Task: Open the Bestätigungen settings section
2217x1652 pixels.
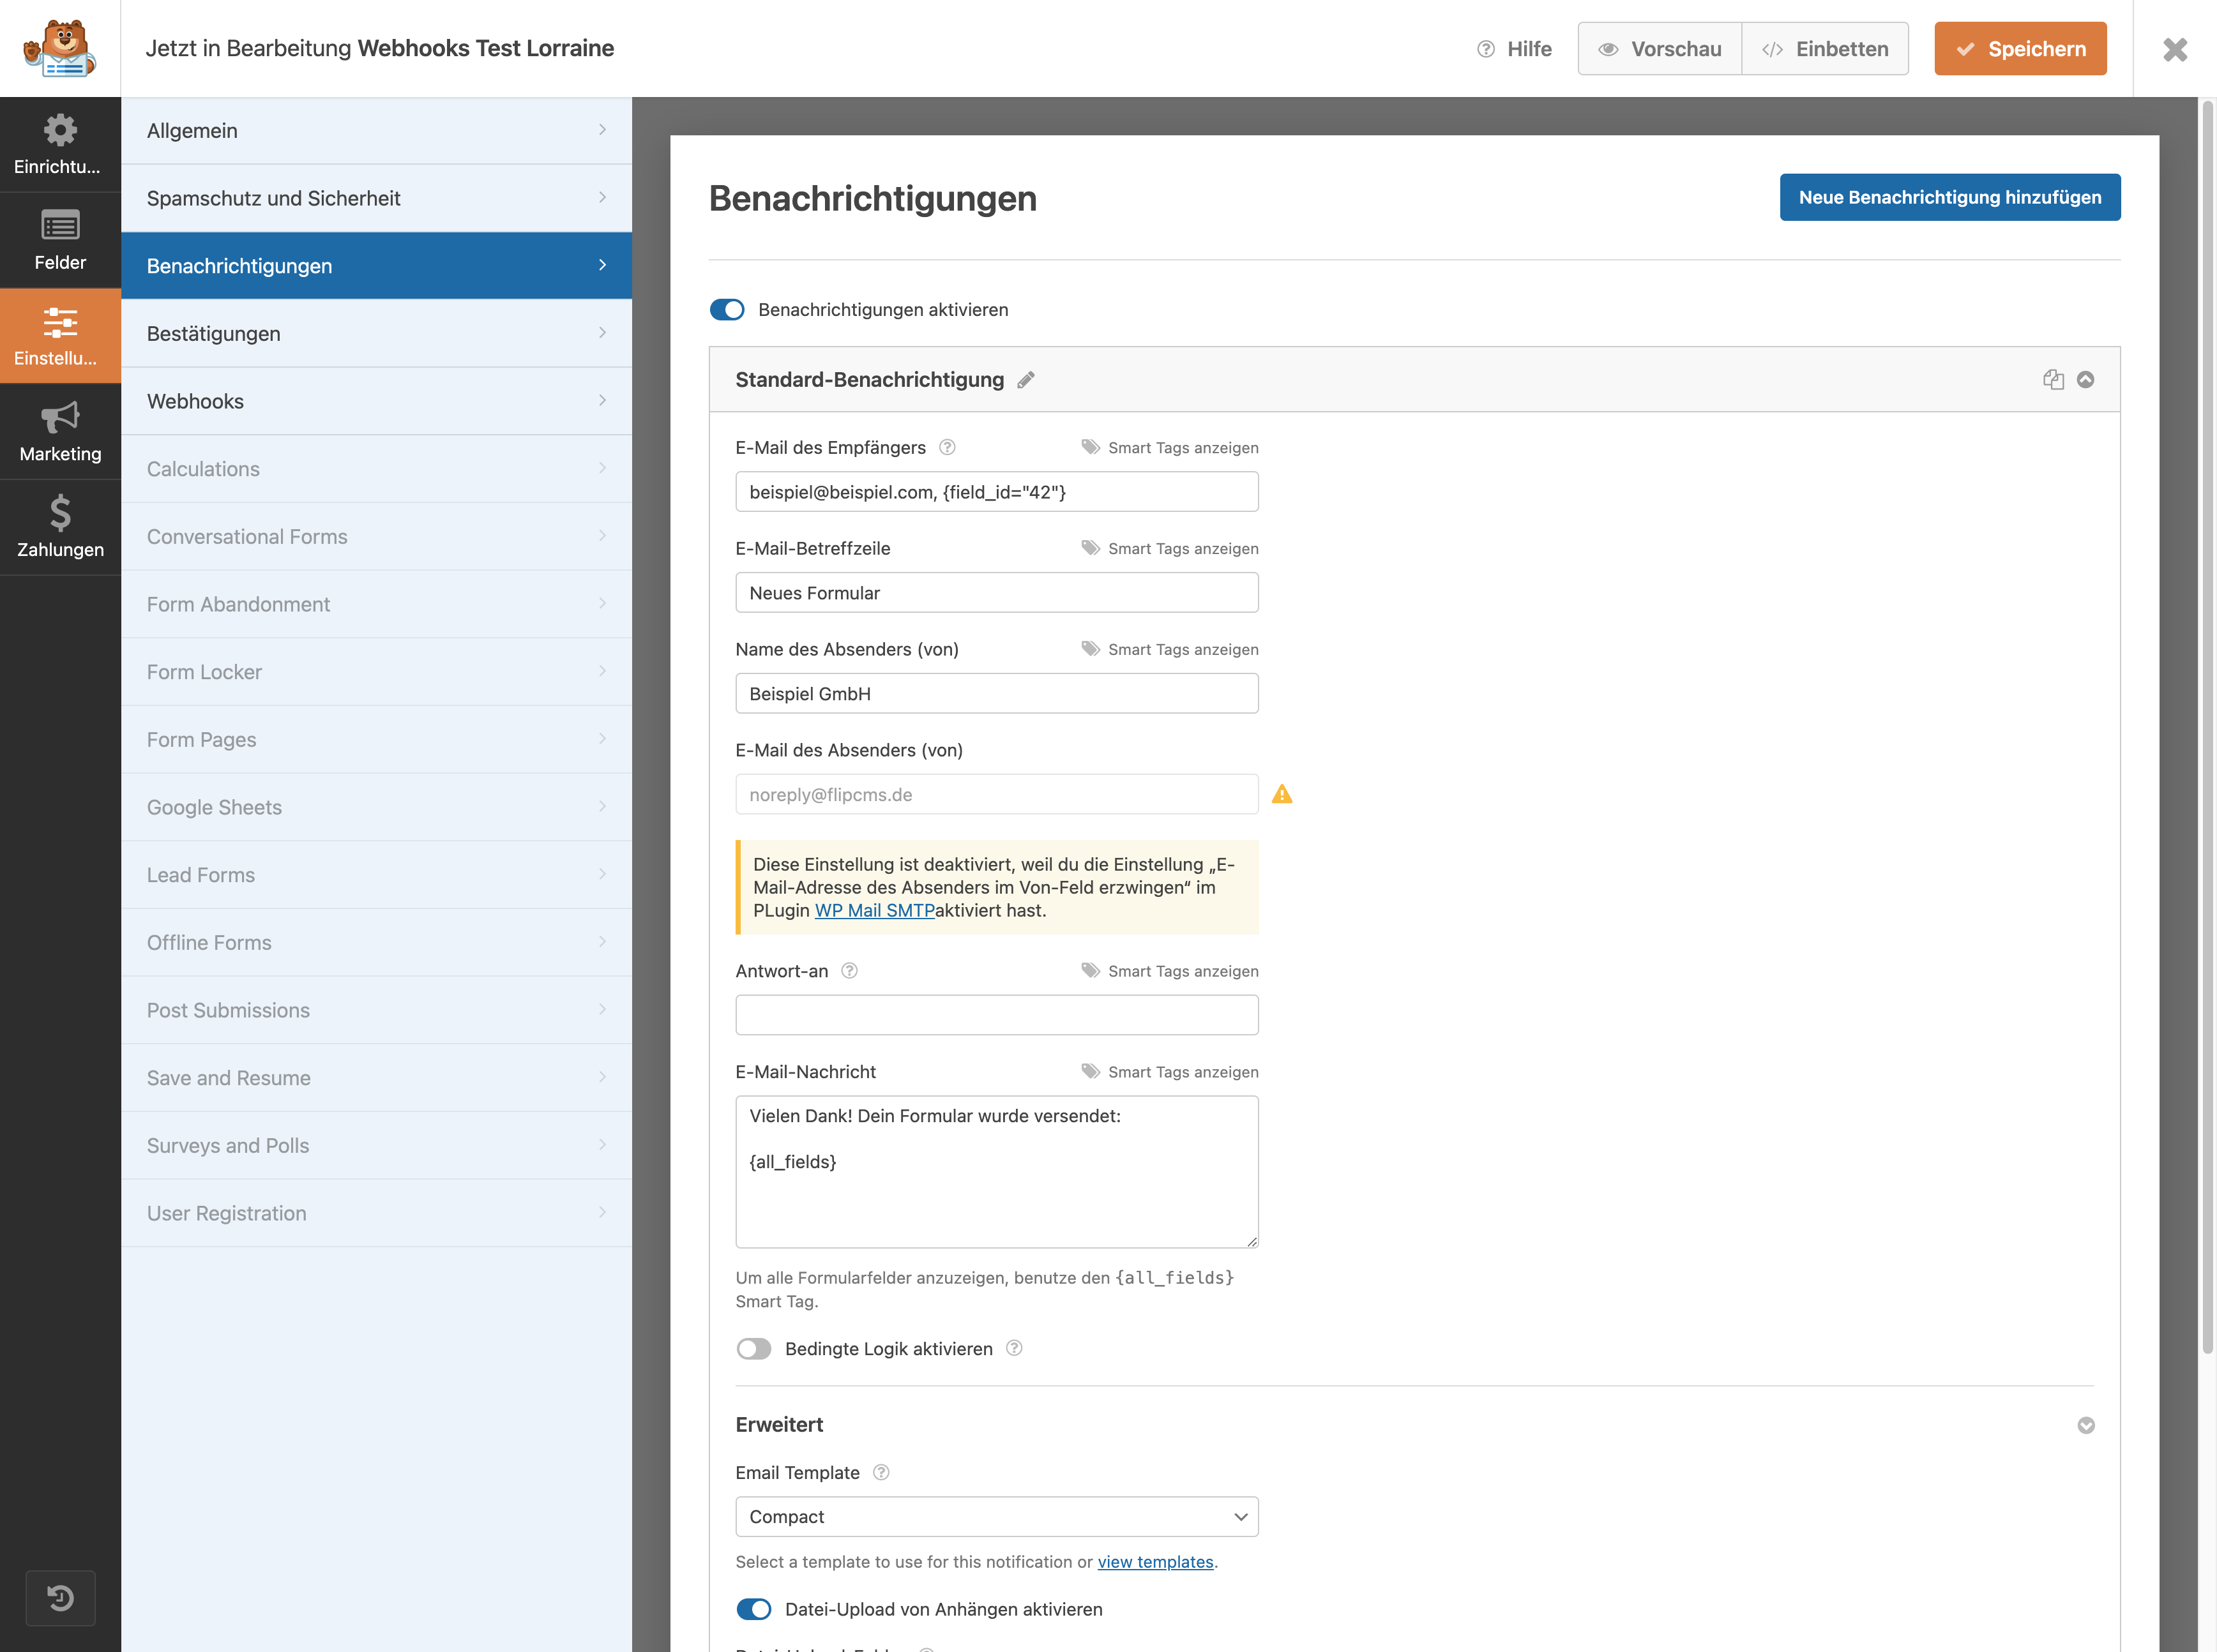Action: coord(376,333)
